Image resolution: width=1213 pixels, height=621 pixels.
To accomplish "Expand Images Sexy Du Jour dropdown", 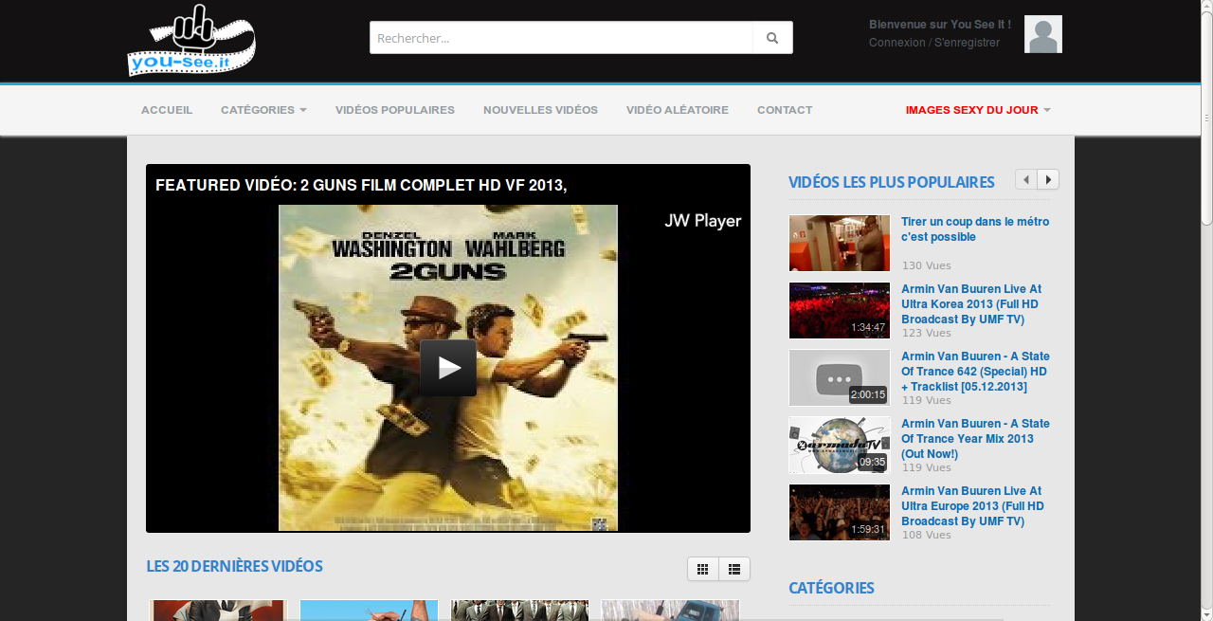I will [978, 110].
